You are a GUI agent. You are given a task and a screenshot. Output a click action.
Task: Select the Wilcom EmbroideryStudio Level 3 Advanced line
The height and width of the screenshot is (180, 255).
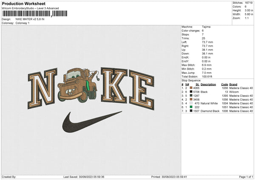tap(30, 8)
